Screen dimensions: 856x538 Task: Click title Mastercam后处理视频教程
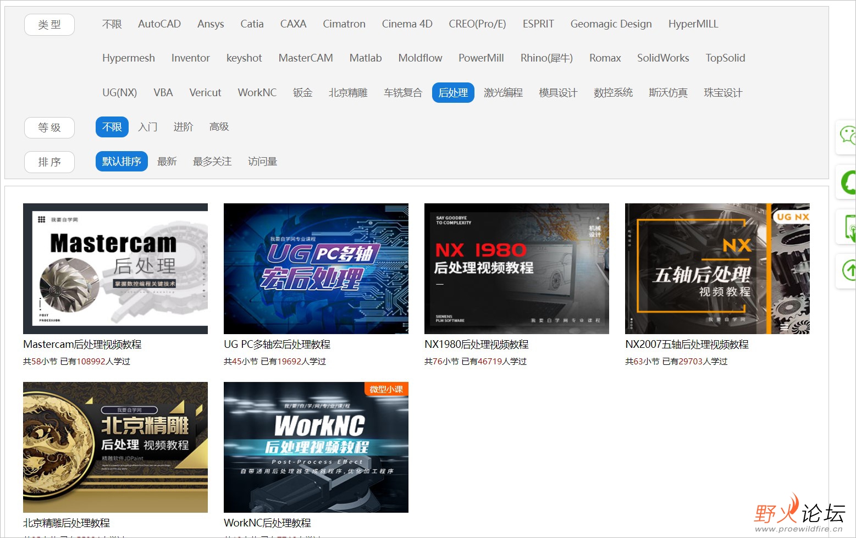point(82,345)
